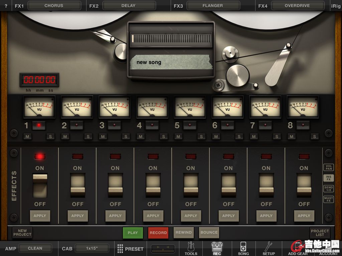This screenshot has width=342, height=256.
Task: Click the red time counter display
Action: [x=39, y=80]
